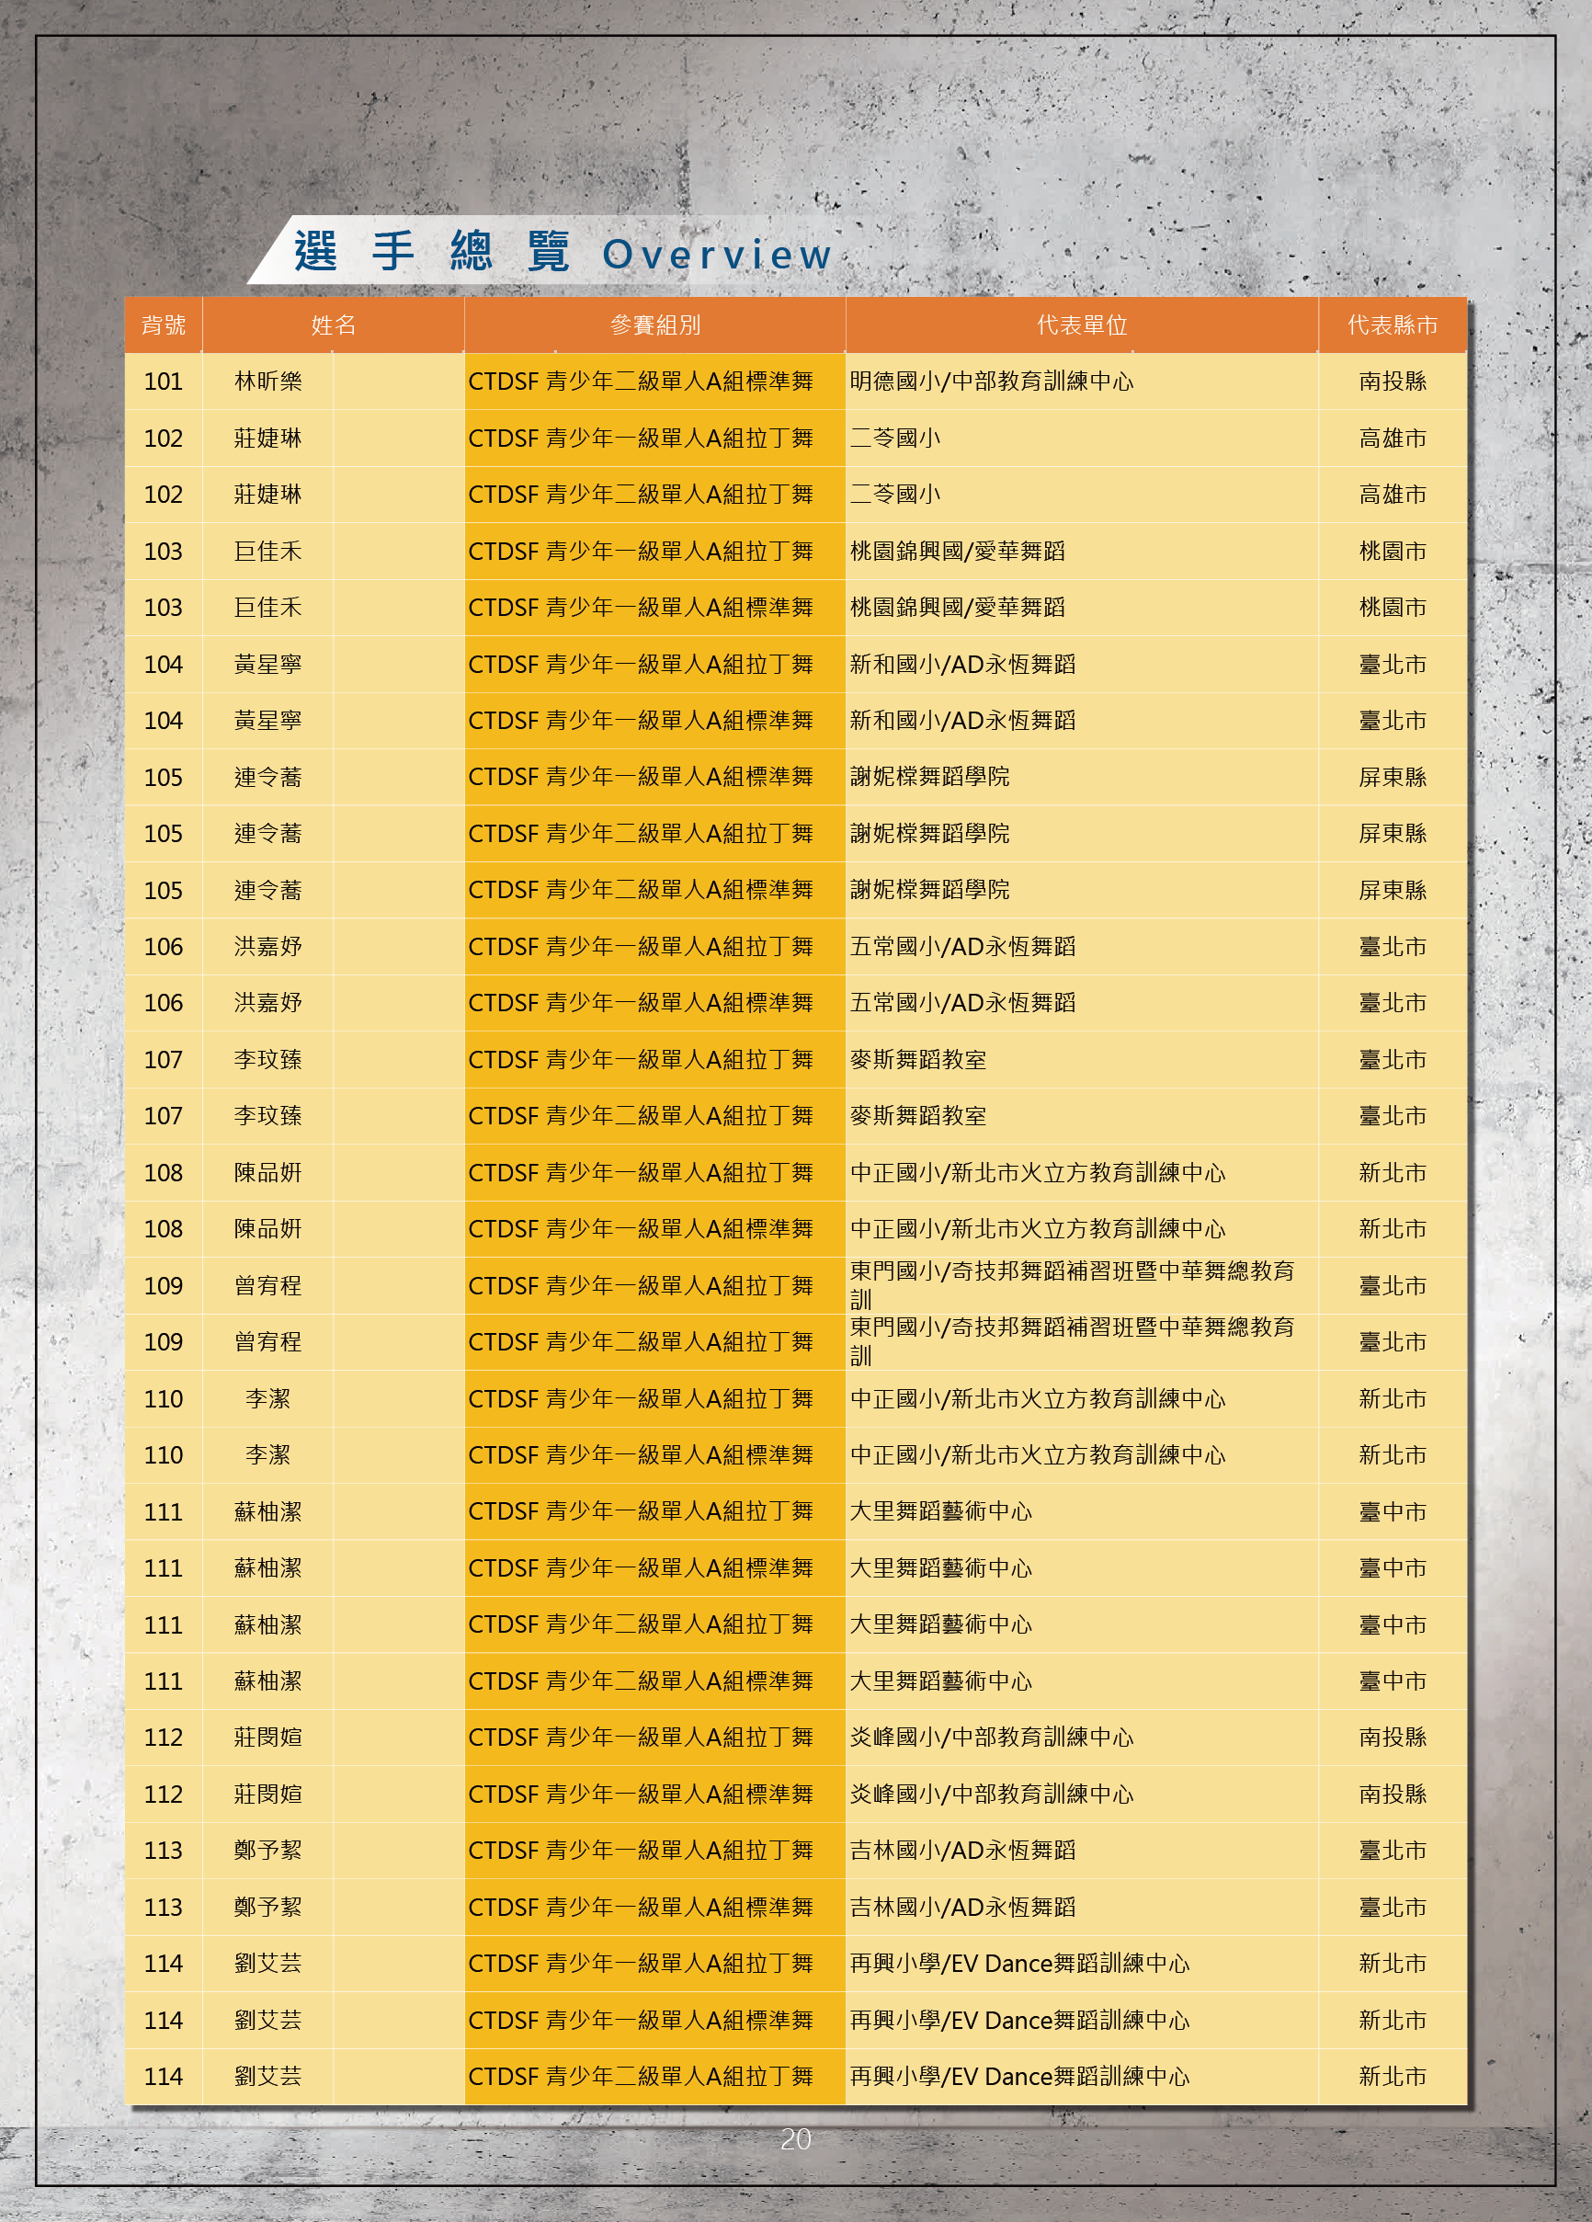Click name "洪嘉妤" in the 一級拉丁舞 row
This screenshot has width=1592, height=2222.
tap(267, 946)
